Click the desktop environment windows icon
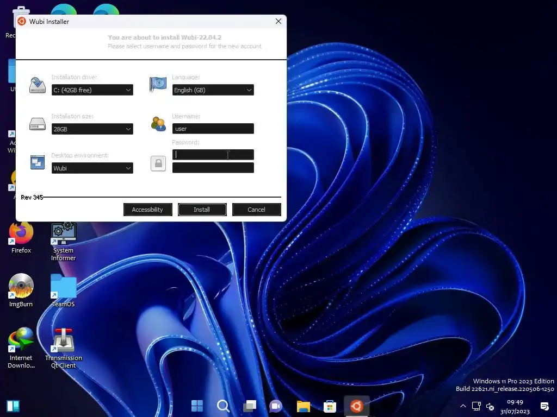This screenshot has height=417, width=557. point(38,162)
